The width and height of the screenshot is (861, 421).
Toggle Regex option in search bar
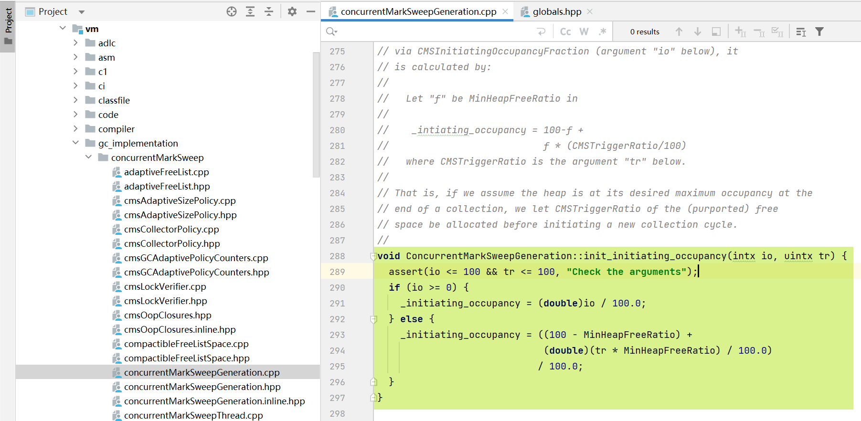point(603,32)
